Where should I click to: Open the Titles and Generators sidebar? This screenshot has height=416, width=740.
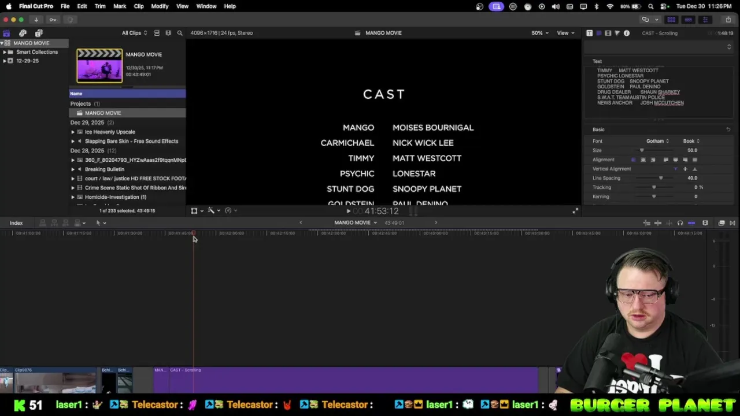(39, 33)
